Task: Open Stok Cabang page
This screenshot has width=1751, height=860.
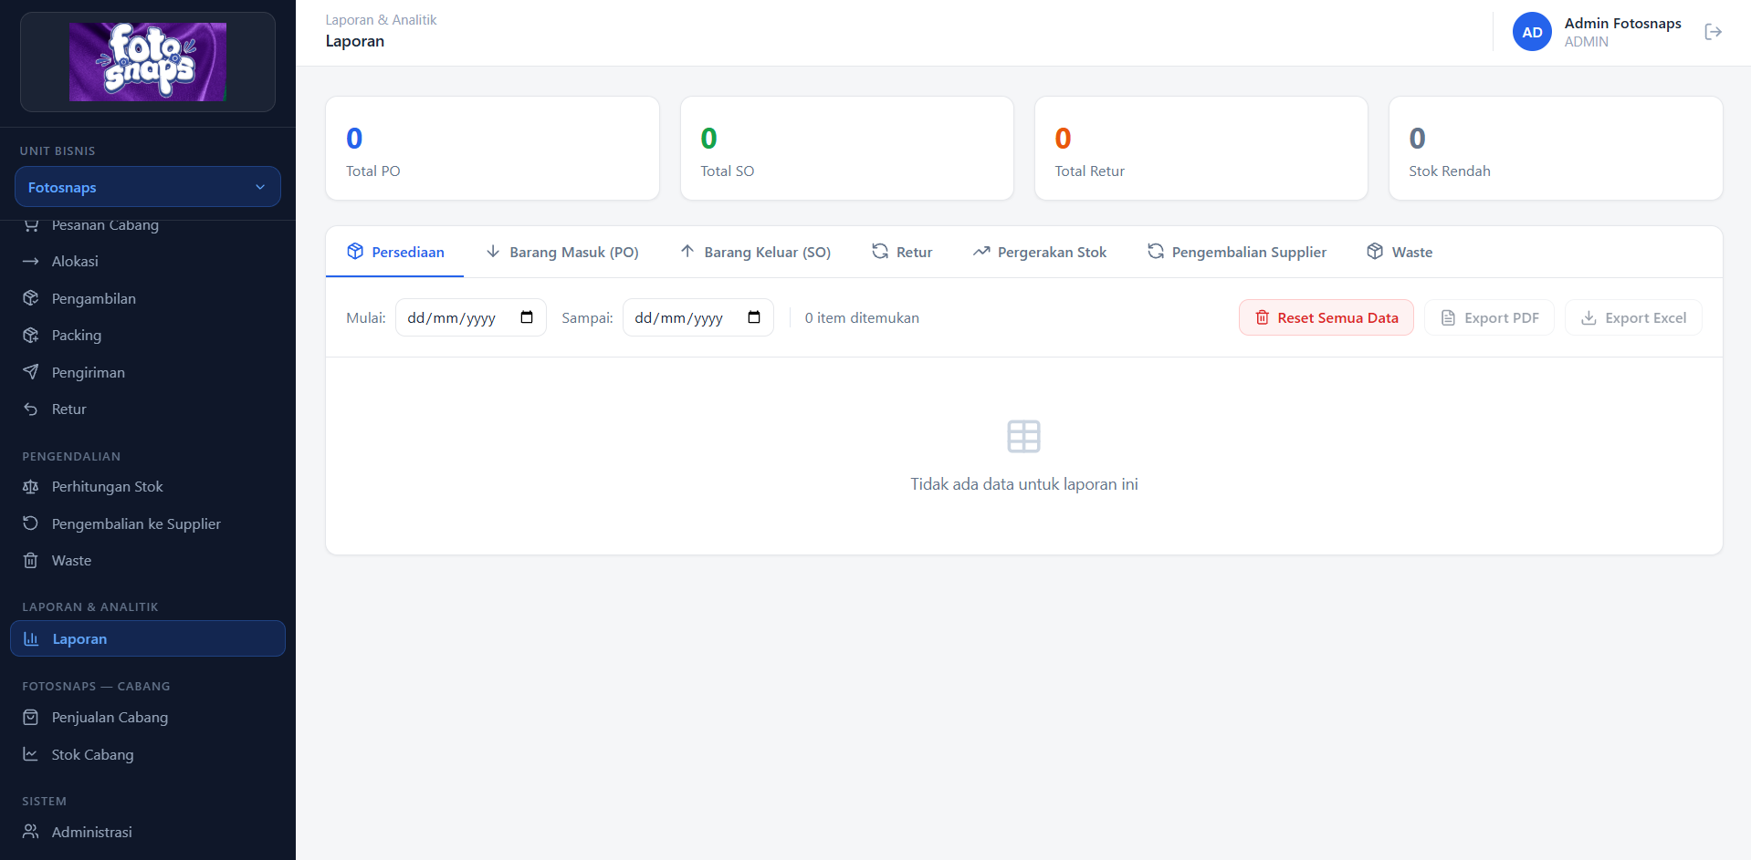Action: [x=148, y=755]
